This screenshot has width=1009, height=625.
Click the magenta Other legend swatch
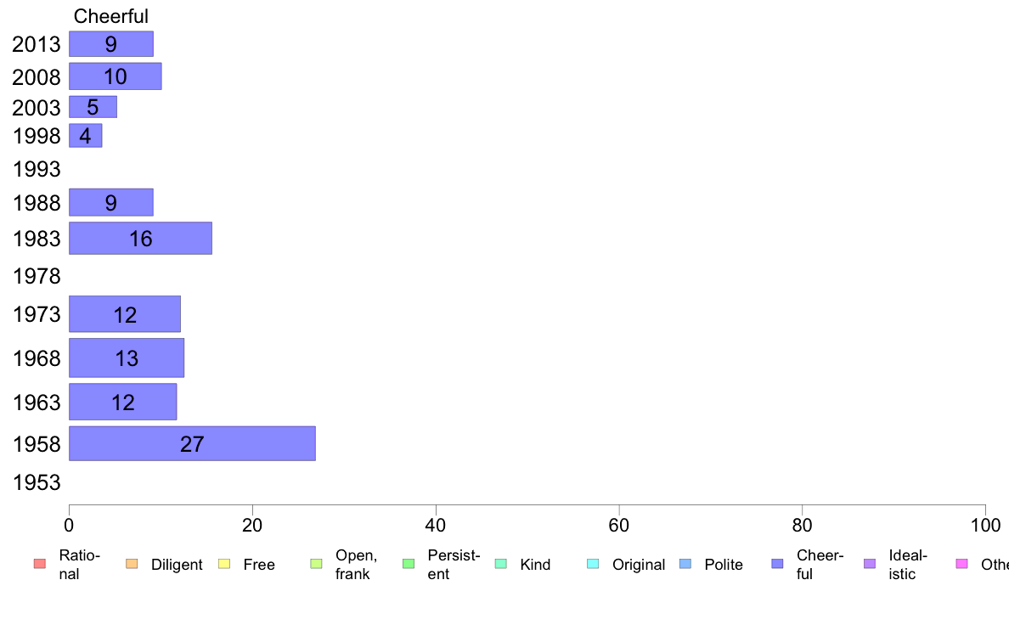[961, 565]
